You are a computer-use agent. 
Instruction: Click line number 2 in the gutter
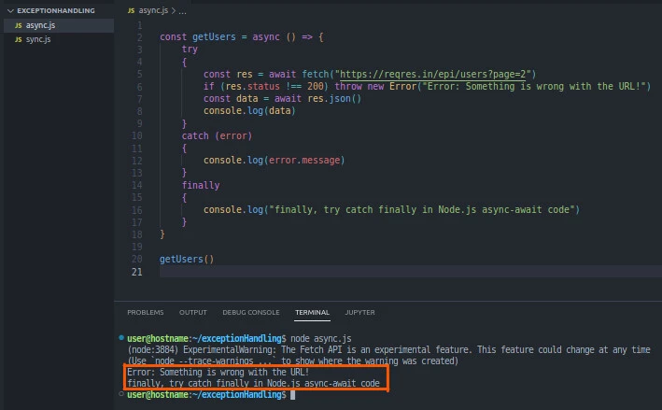click(x=139, y=36)
